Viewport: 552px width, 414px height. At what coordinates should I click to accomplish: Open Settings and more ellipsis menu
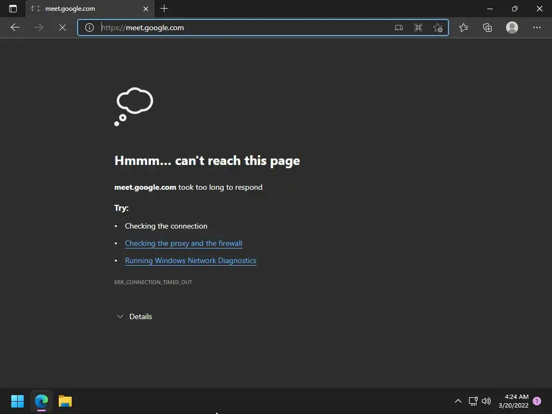(x=536, y=27)
